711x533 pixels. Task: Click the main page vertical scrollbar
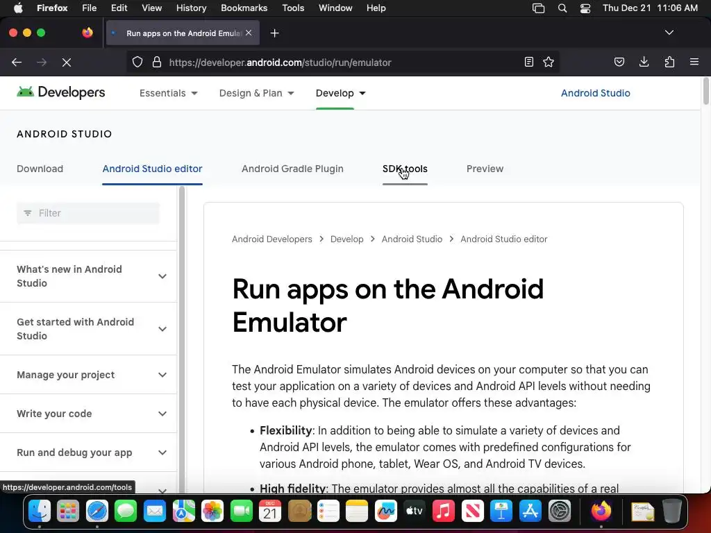click(705, 92)
